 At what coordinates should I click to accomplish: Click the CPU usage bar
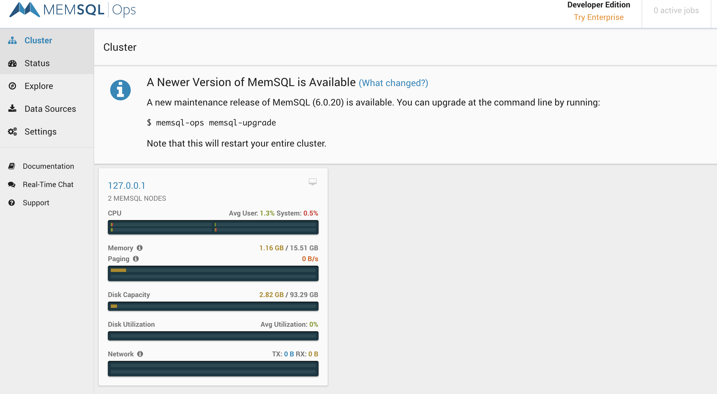(213, 227)
